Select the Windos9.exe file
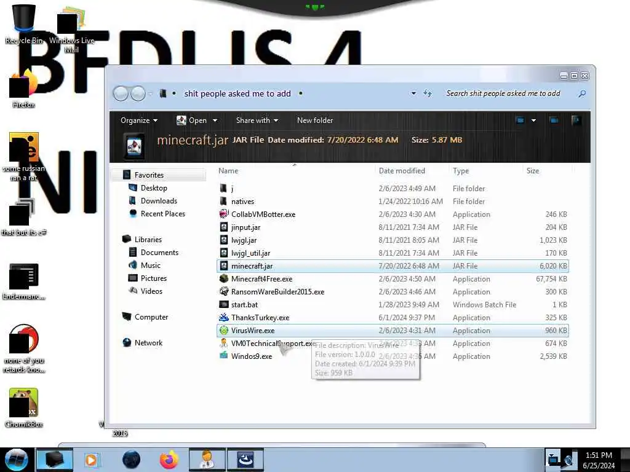 coord(252,356)
